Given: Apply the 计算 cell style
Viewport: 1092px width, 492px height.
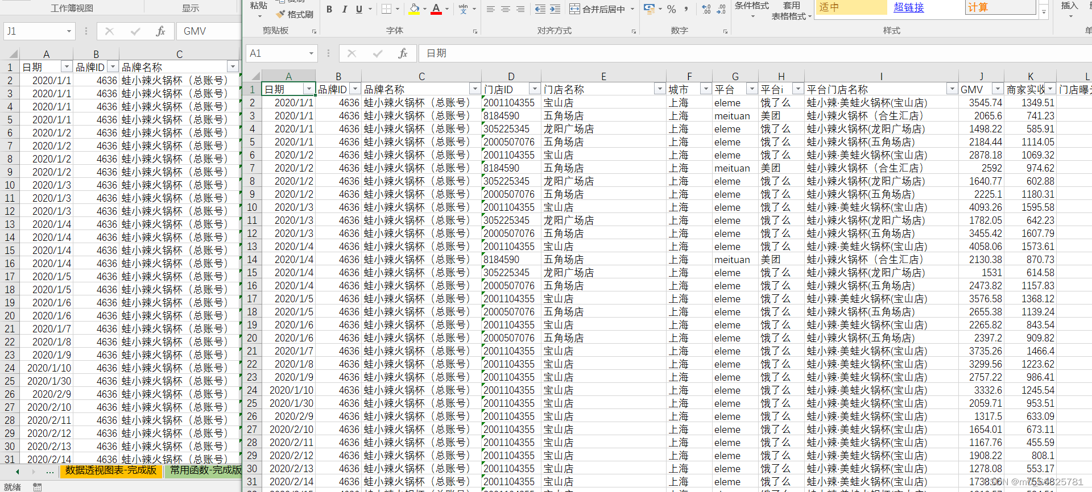Looking at the screenshot, I should click(1000, 7).
